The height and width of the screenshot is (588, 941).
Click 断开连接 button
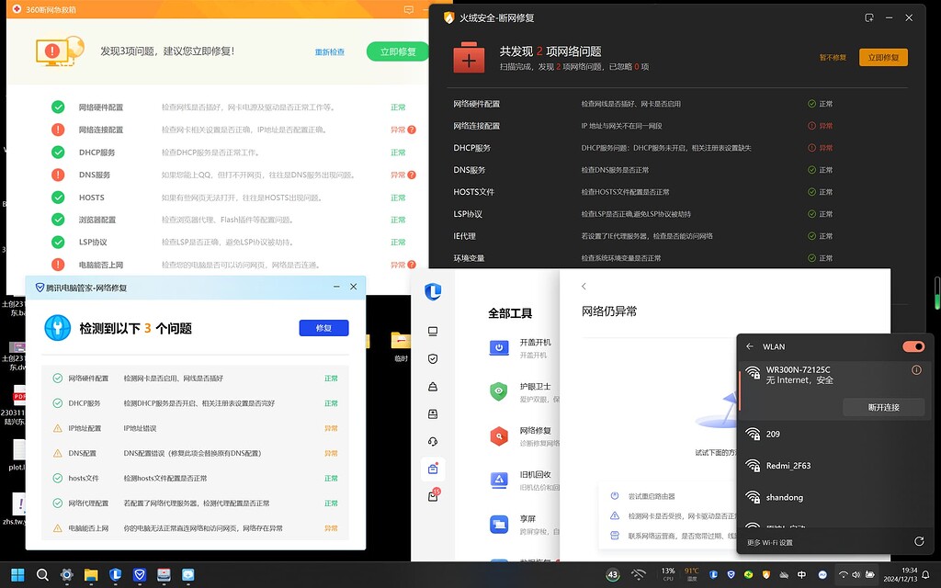click(x=883, y=407)
